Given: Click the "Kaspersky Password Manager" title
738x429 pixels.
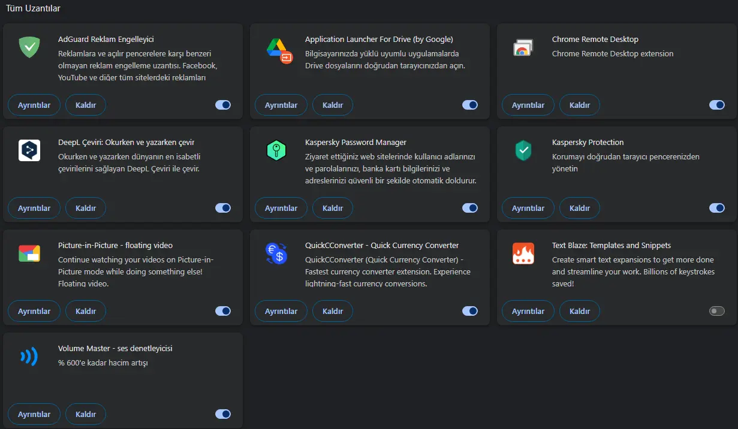Looking at the screenshot, I should [356, 142].
